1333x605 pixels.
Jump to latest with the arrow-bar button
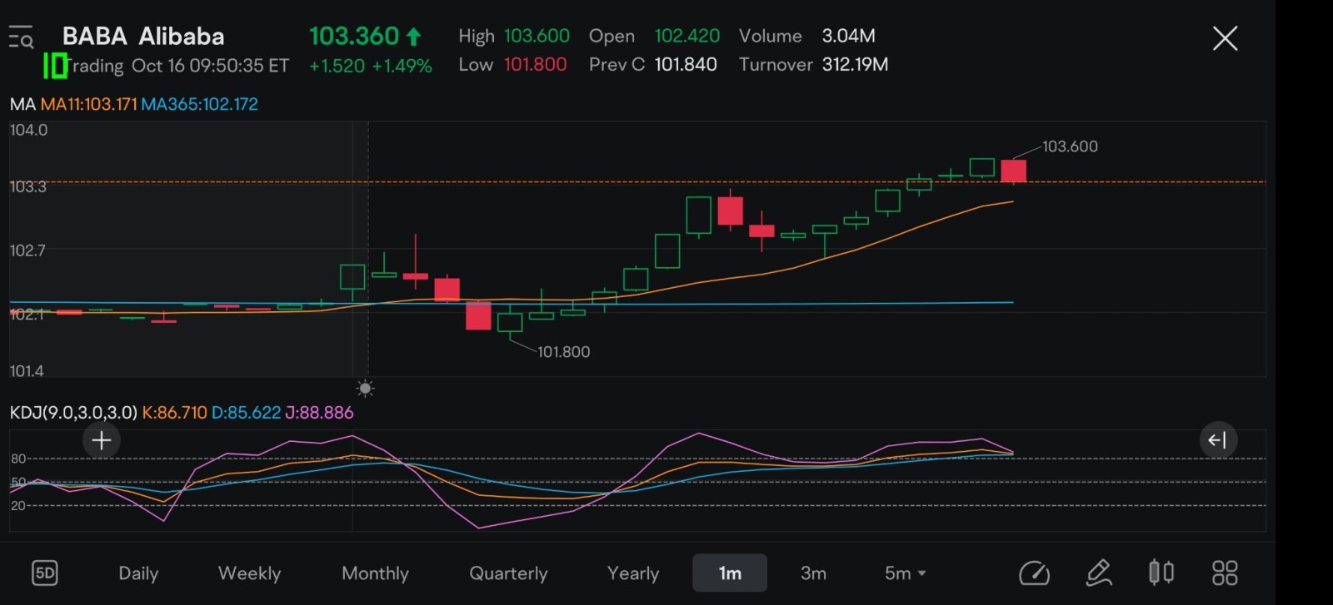click(1218, 440)
